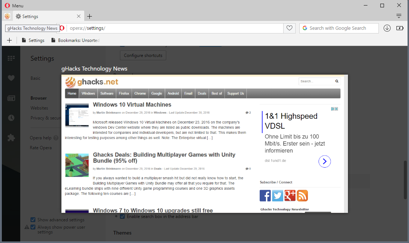Toggle Always show power user settings checkbox
Screen dimensions: 409x243
(33, 227)
